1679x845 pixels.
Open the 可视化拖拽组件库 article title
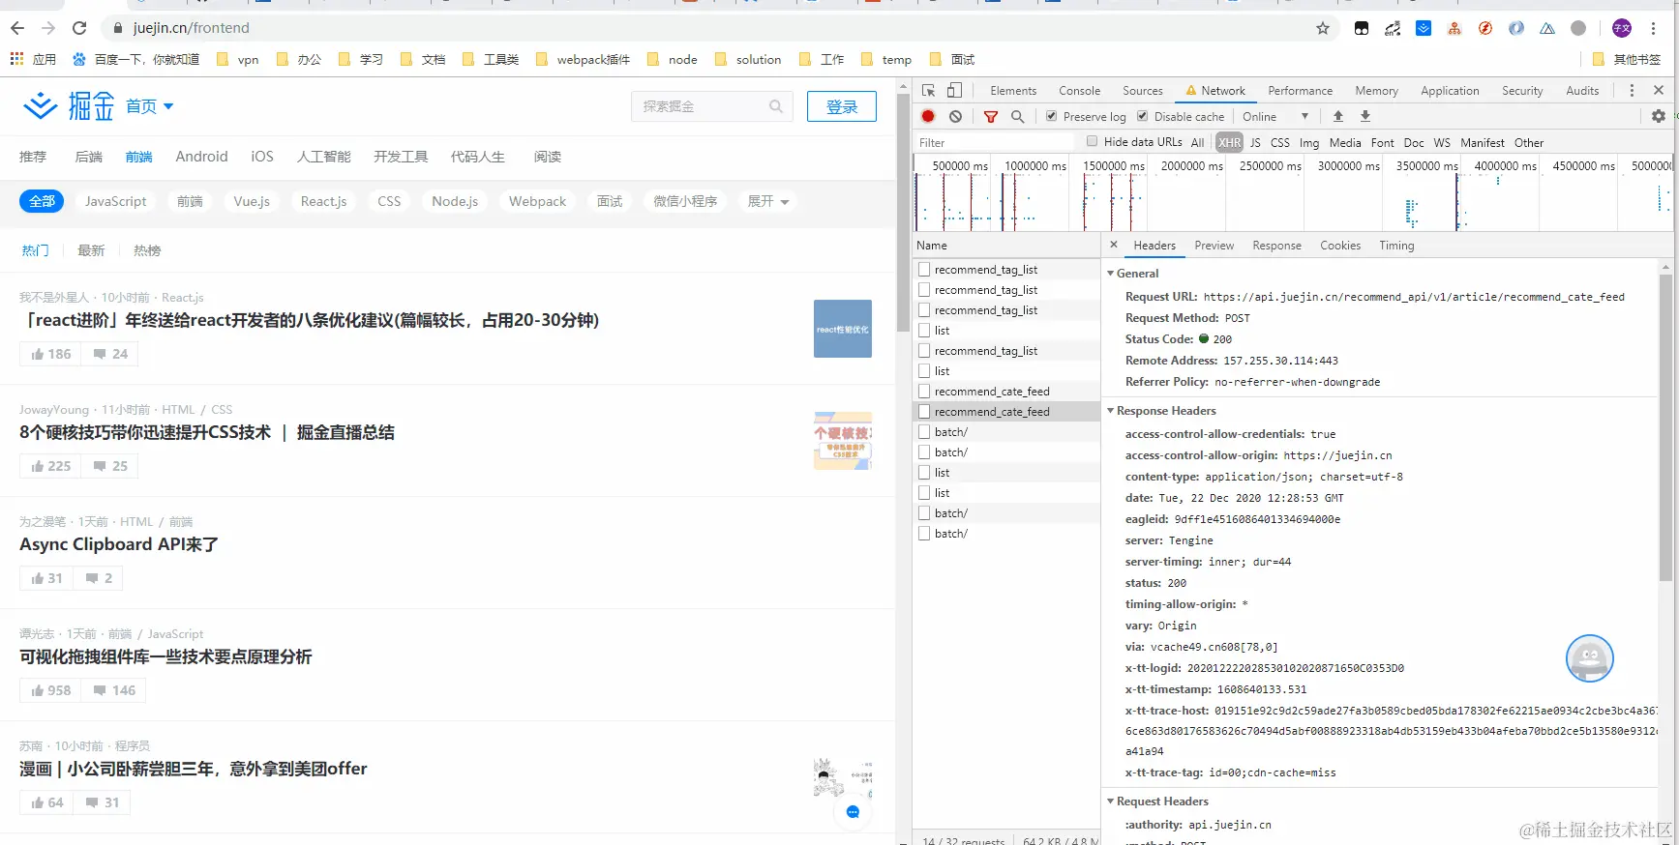click(165, 656)
